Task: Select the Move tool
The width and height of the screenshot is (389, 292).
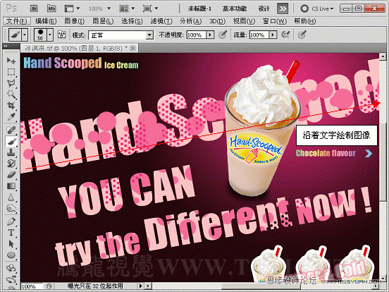Action: [x=11, y=61]
